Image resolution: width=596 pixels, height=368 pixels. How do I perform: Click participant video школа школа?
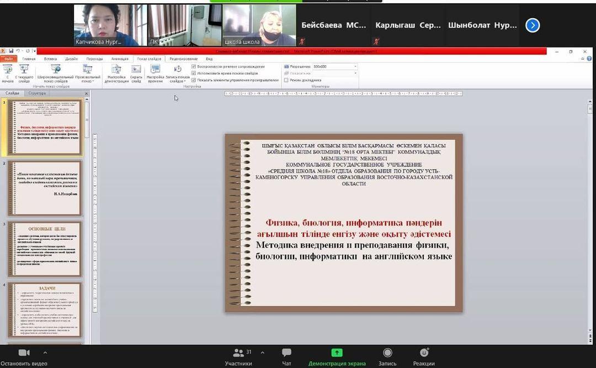[x=259, y=25]
